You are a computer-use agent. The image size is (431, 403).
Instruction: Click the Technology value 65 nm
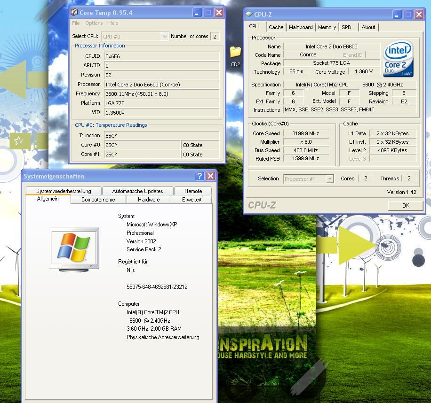[296, 71]
